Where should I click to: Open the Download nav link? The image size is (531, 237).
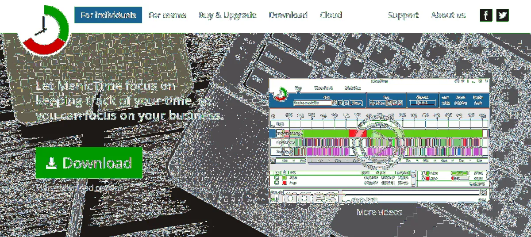point(288,15)
